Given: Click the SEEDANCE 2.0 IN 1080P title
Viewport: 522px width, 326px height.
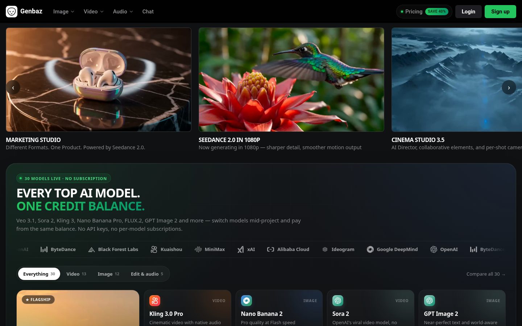Looking at the screenshot, I should pos(229,140).
